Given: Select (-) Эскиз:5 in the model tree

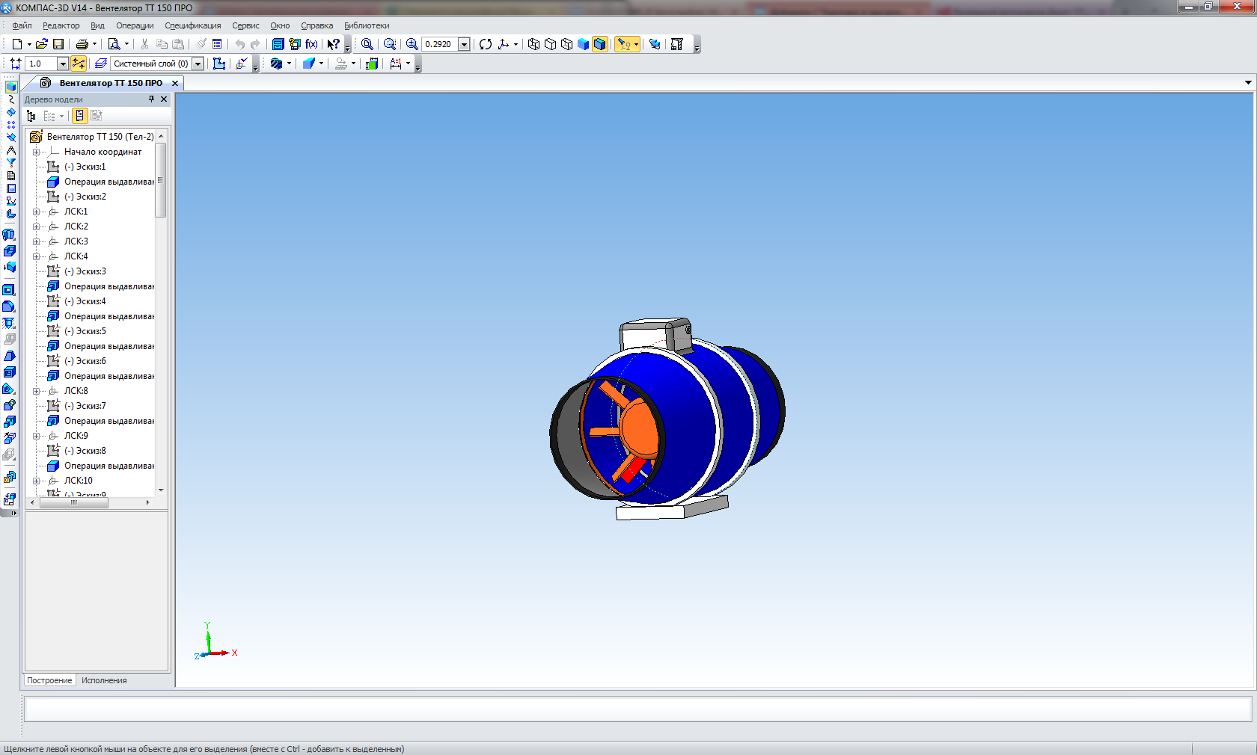Looking at the screenshot, I should pyautogui.click(x=85, y=331).
